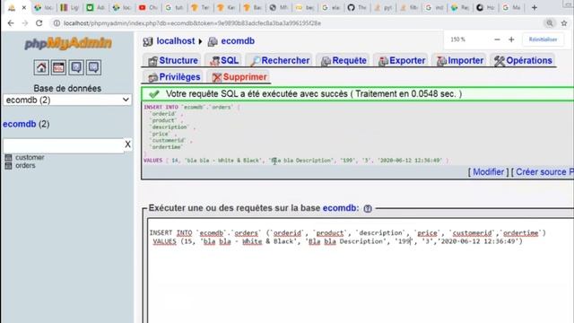
Task: Switch to the Google 'ind' browser tab
Action: (x=434, y=7)
